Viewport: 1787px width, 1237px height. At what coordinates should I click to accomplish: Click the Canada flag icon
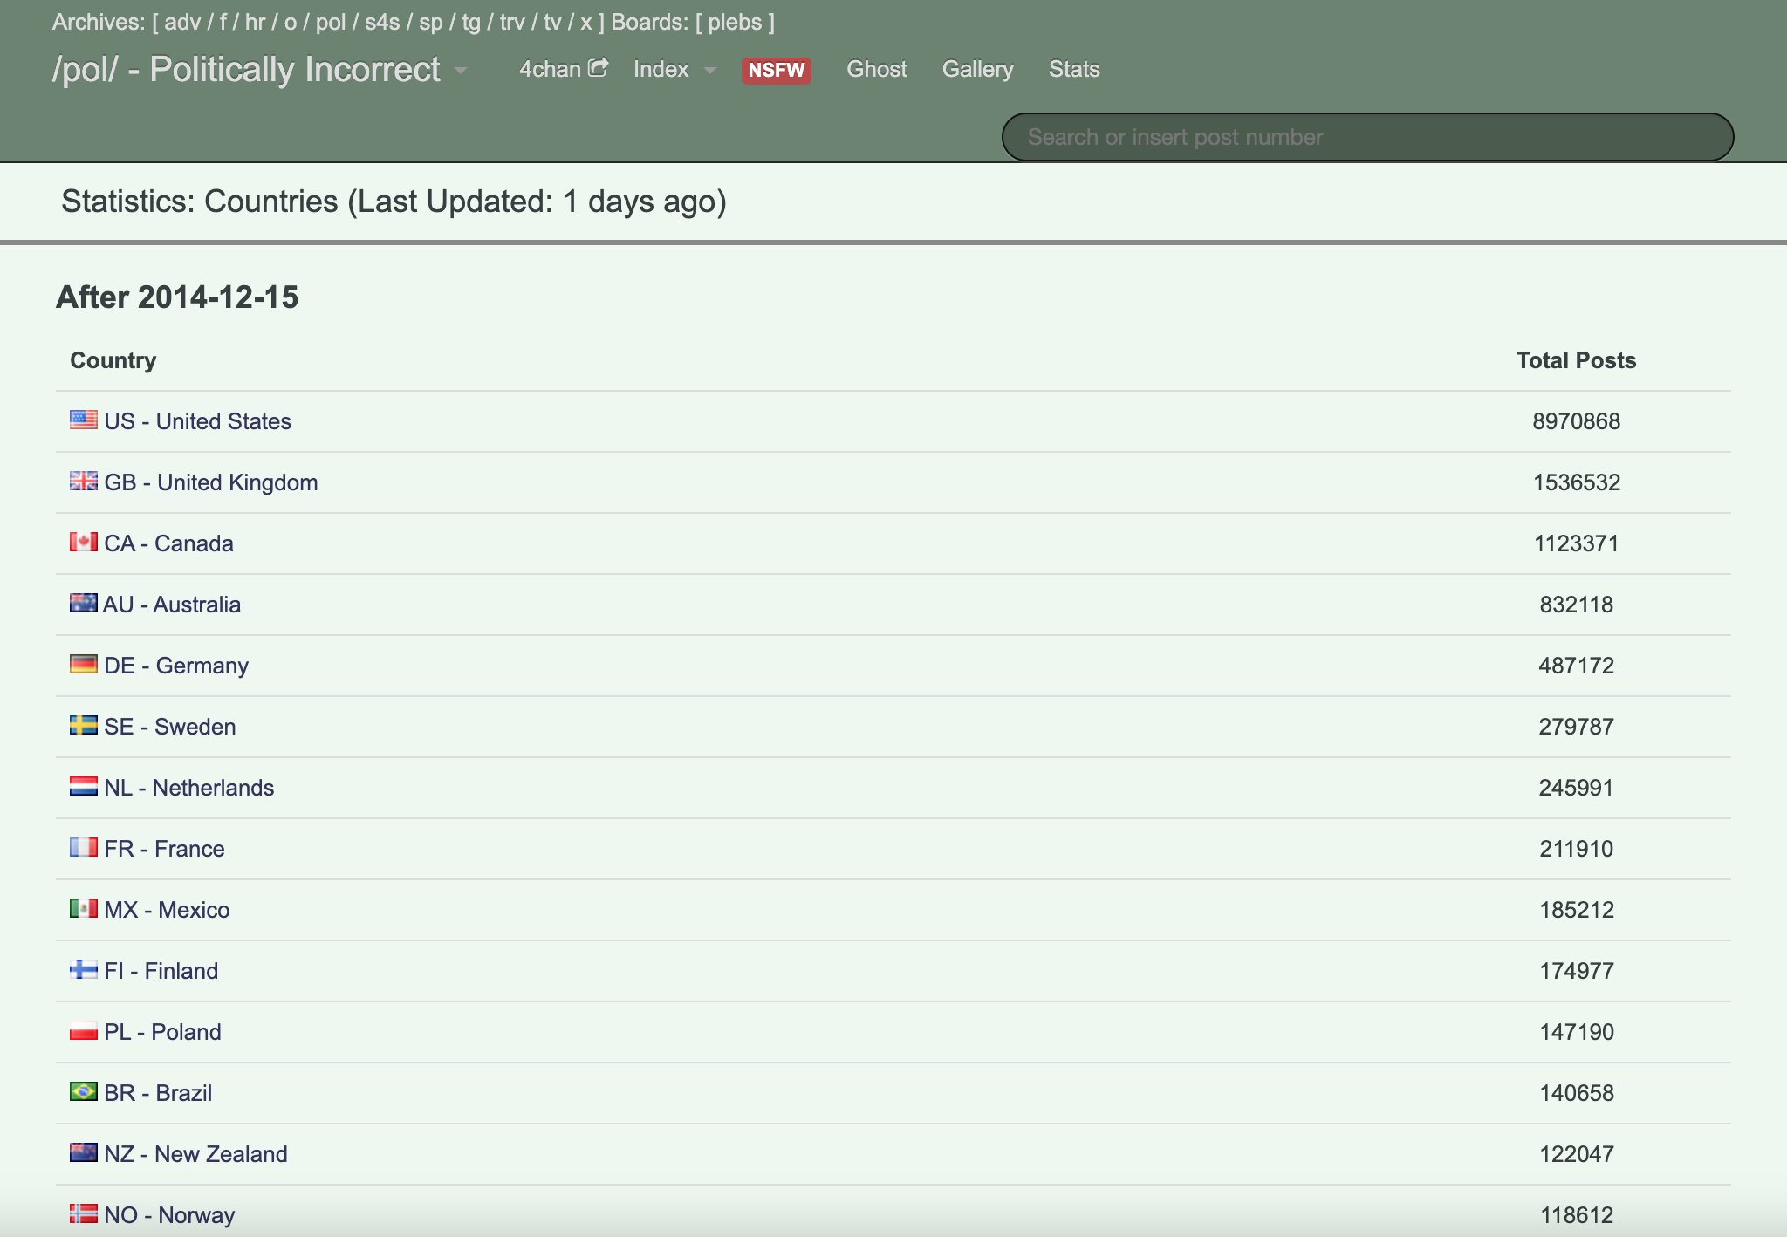coord(84,542)
